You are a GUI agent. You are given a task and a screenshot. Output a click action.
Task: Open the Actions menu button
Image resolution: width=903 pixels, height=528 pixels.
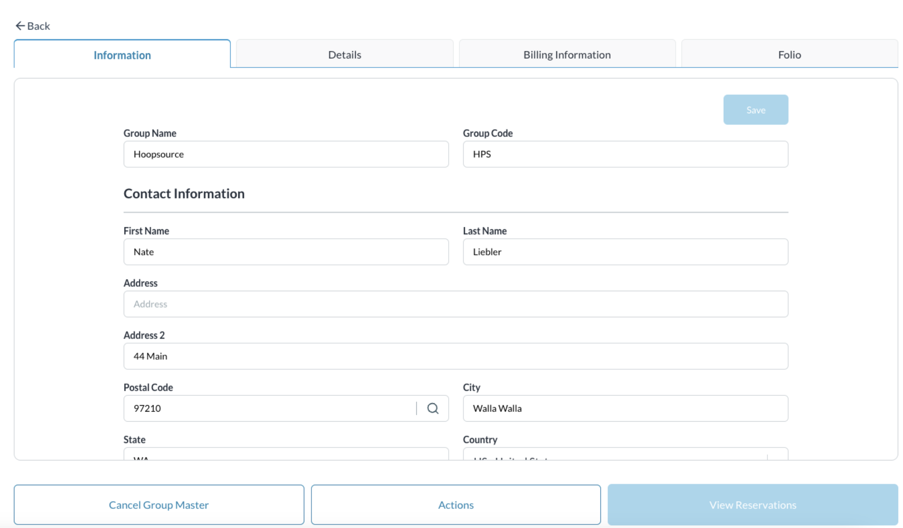point(456,505)
